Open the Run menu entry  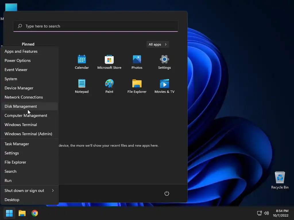coord(30,180)
